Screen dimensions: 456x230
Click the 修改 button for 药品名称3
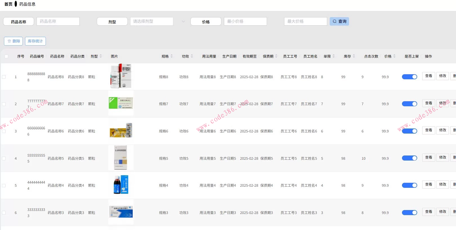pyautogui.click(x=442, y=212)
